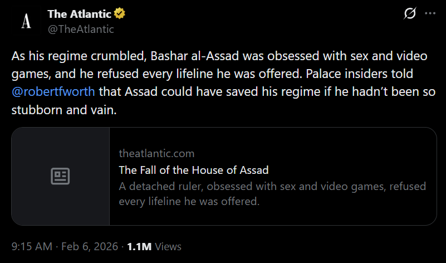The image size is (446, 263).
Task: Click 'every lifeline he was offered' card text
Action: tap(189, 202)
